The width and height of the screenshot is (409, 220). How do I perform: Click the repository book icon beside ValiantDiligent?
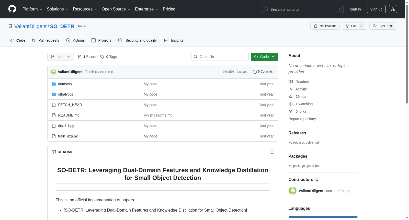coord(10,26)
